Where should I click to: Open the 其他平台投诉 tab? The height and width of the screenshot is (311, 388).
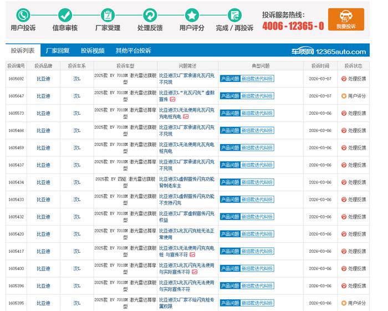[x=133, y=50]
